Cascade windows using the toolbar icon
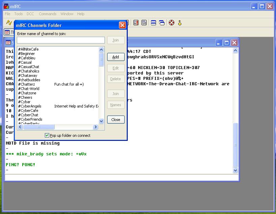 pos(162,23)
